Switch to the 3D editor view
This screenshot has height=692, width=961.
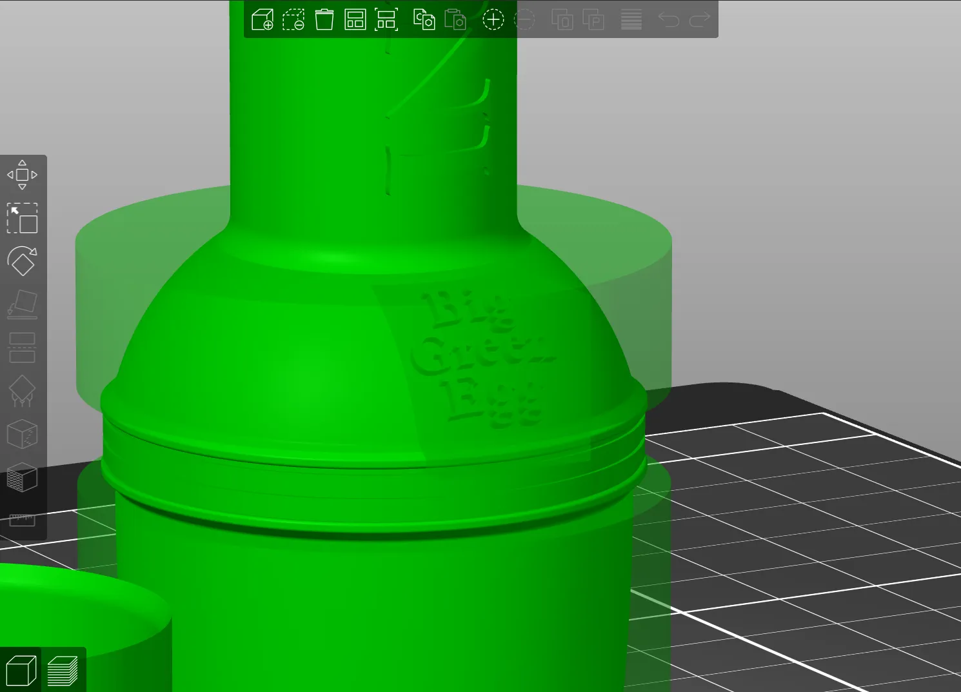click(21, 671)
